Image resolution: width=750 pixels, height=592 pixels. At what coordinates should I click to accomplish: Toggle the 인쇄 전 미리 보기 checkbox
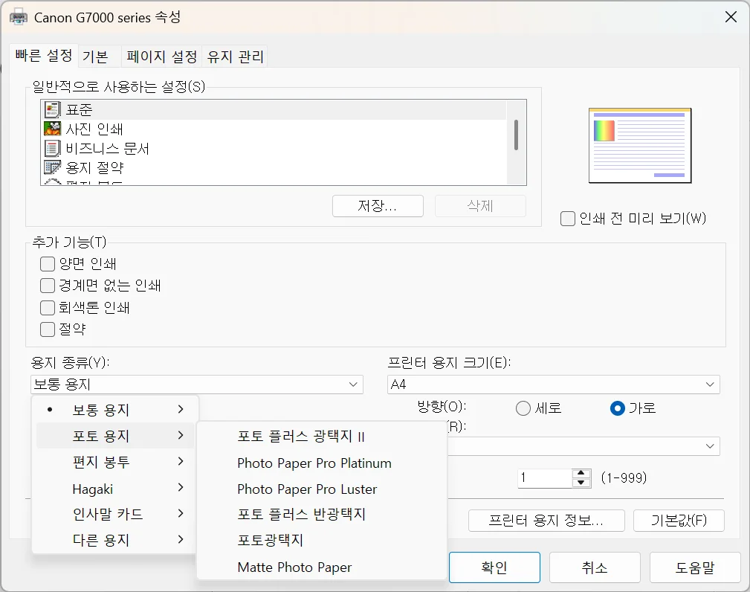click(x=567, y=218)
